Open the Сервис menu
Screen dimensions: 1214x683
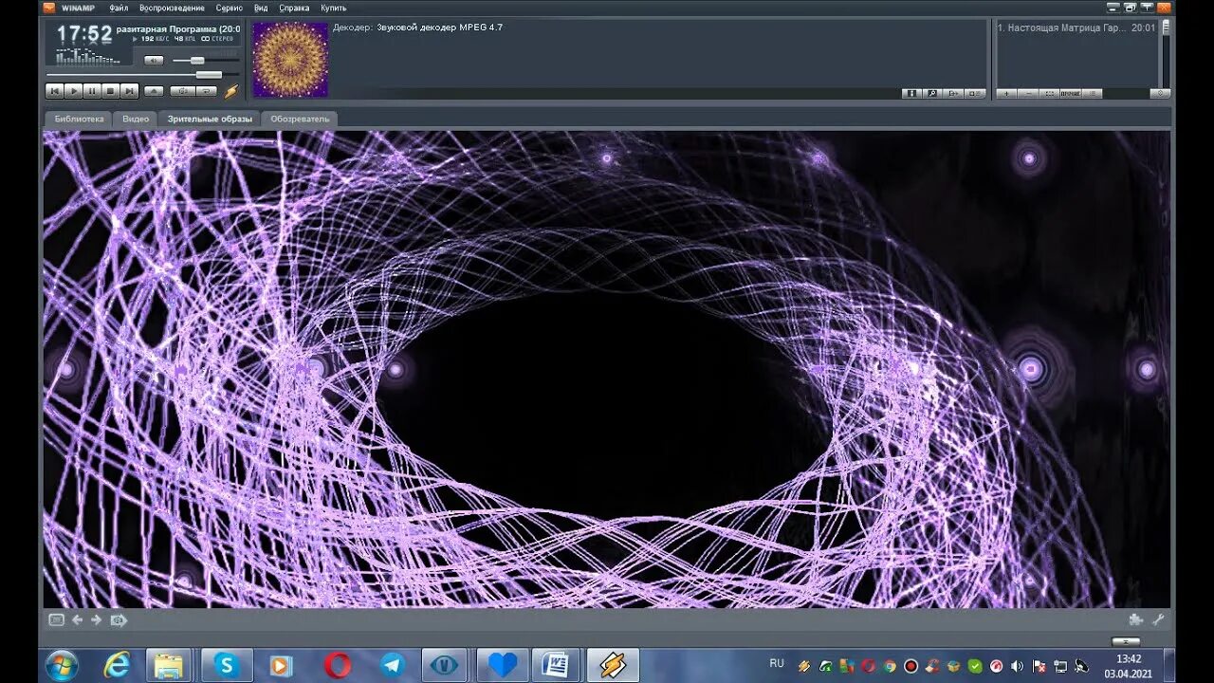[229, 8]
